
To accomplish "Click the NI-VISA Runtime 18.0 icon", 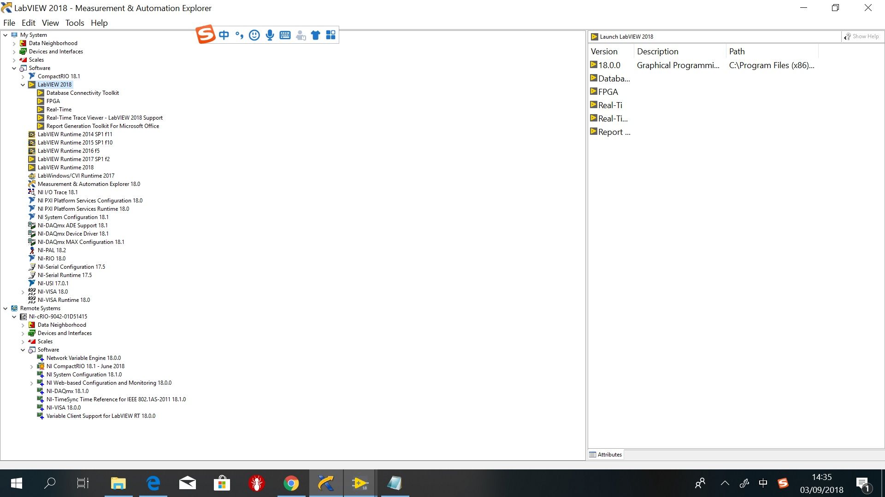I will (x=32, y=300).
